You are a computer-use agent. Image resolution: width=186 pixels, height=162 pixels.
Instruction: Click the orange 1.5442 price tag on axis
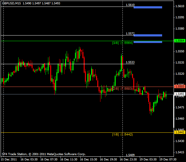click(180, 132)
